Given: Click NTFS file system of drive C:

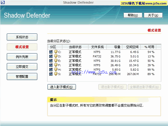Looking at the screenshot, I should pyautogui.click(x=97, y=52).
